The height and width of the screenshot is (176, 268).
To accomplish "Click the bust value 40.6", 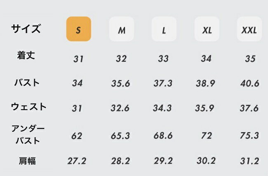I will 250,83.
